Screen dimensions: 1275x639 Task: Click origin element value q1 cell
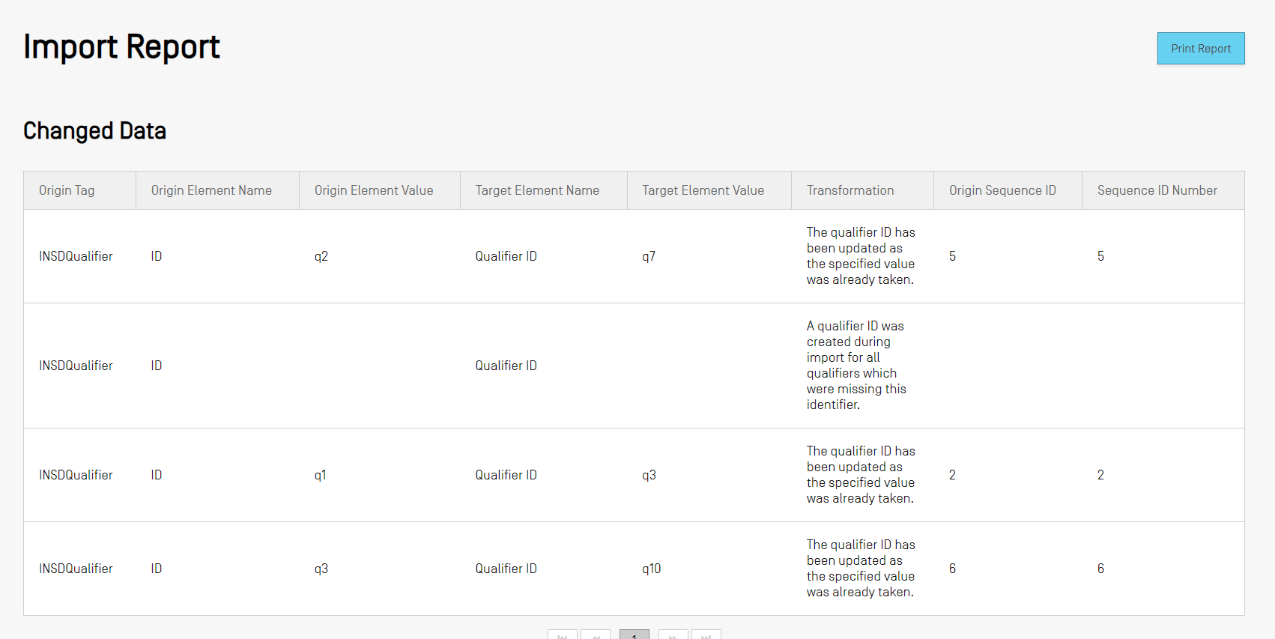tap(320, 475)
